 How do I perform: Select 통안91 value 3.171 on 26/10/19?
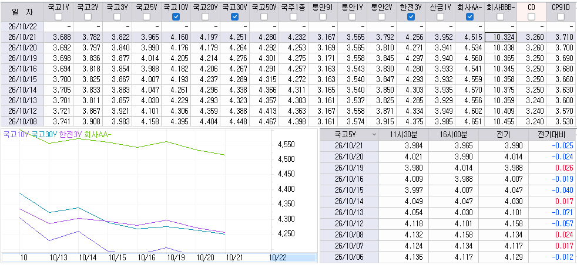[323, 59]
